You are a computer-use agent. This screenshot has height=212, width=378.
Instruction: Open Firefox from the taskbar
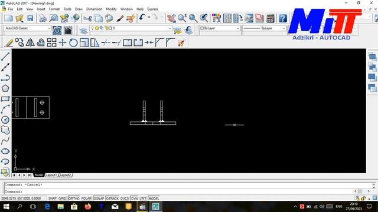tap(88, 207)
